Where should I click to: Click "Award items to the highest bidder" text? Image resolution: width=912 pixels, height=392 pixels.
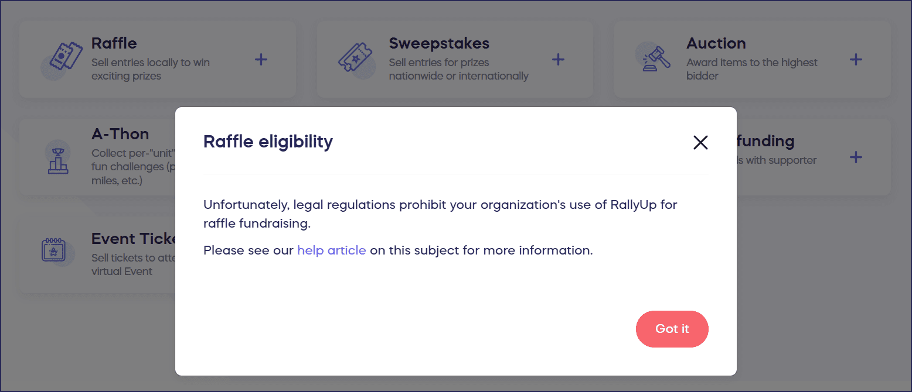coord(751,69)
